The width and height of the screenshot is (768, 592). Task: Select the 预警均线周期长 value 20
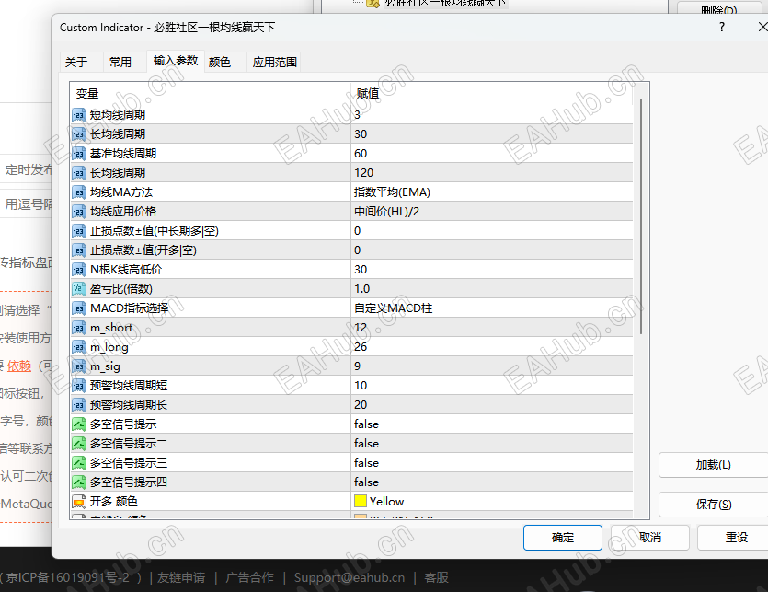tap(492, 405)
